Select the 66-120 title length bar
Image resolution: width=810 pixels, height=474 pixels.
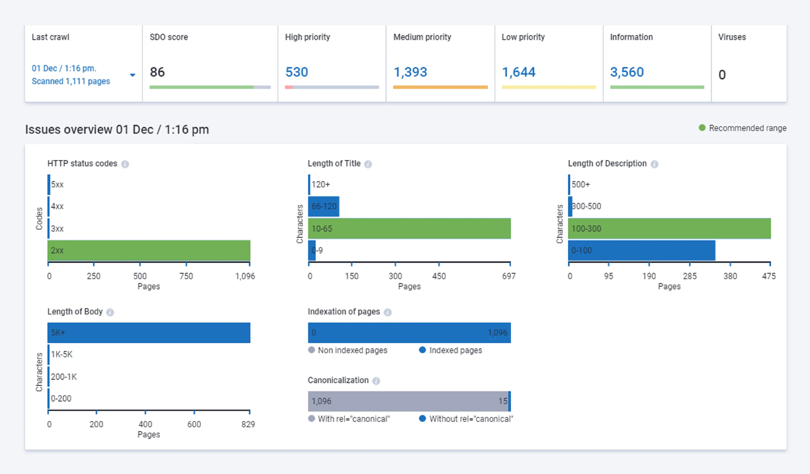pyautogui.click(x=324, y=206)
